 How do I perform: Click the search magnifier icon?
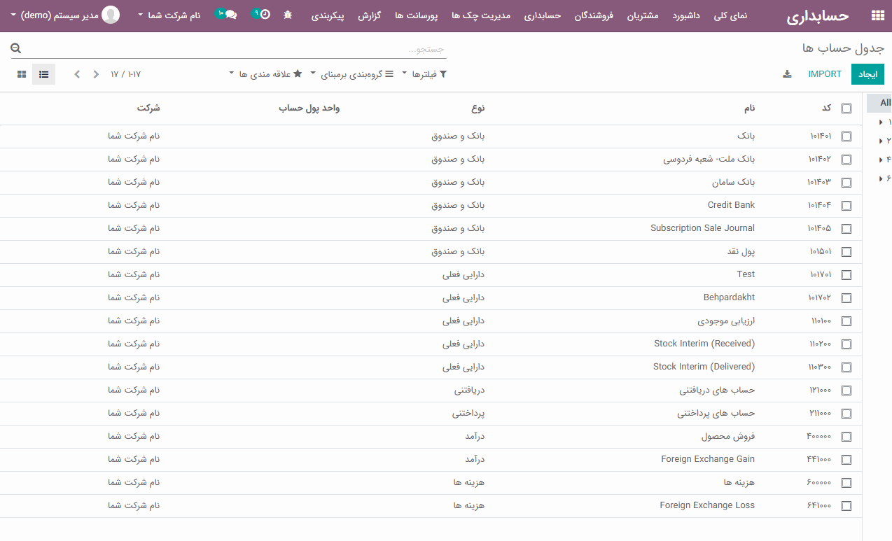[x=16, y=49]
